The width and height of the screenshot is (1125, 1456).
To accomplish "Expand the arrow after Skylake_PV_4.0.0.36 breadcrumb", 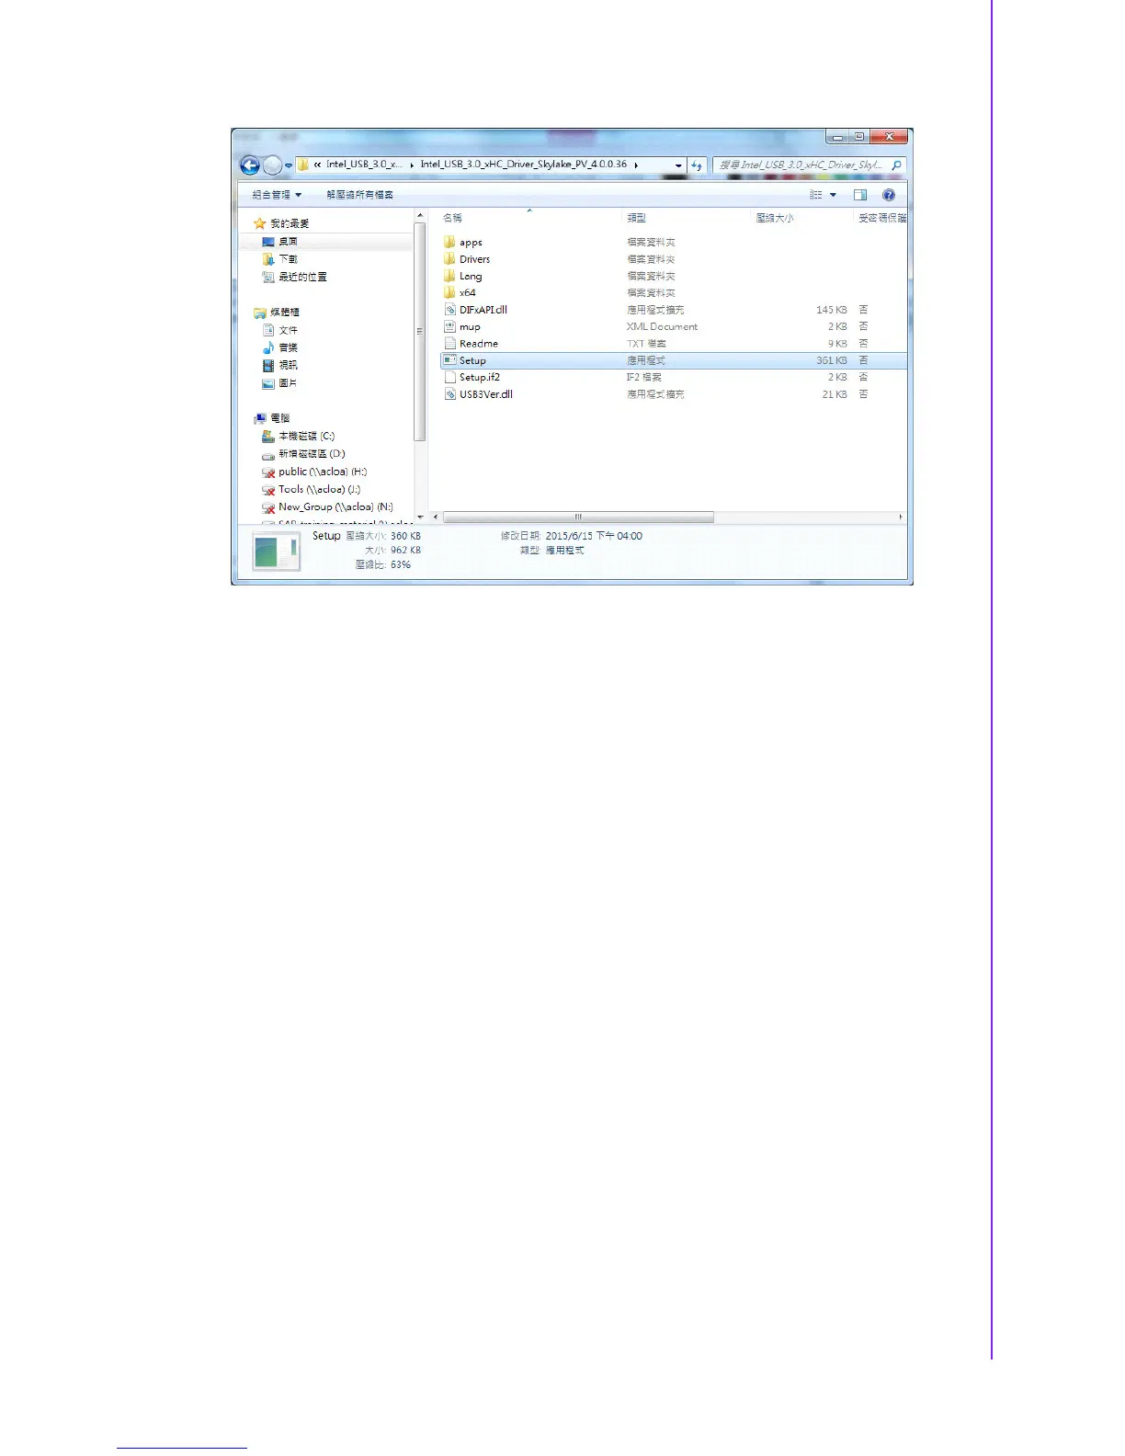I will (x=636, y=165).
